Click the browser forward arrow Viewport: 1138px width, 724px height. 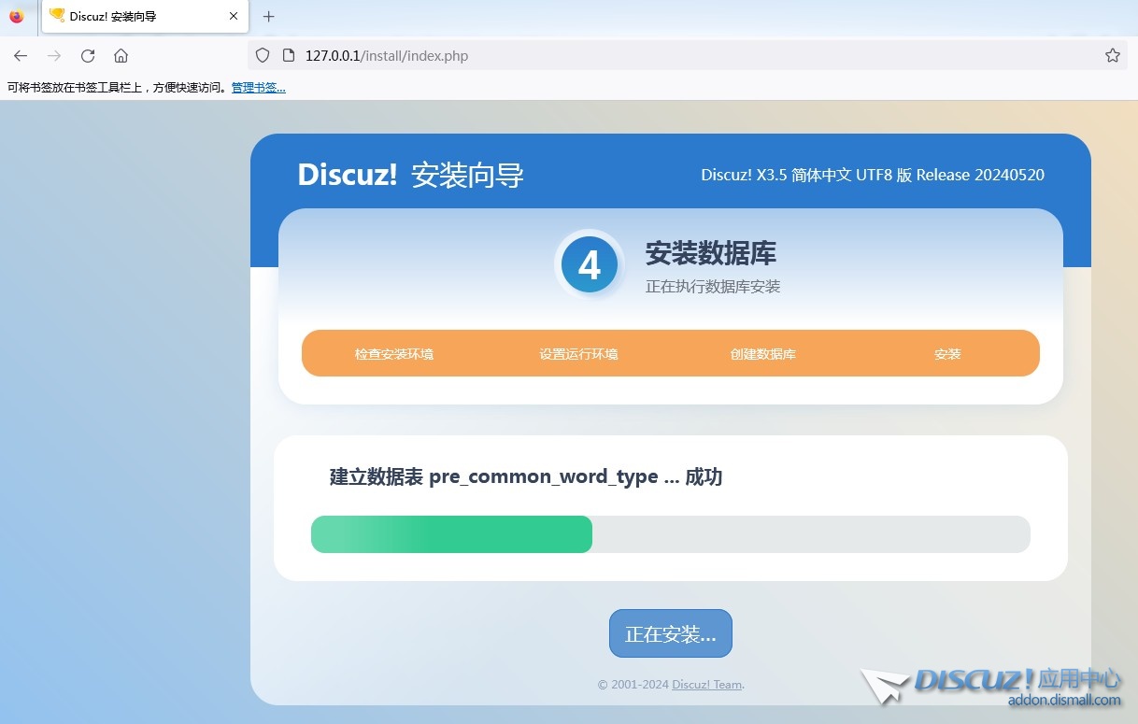pos(54,56)
